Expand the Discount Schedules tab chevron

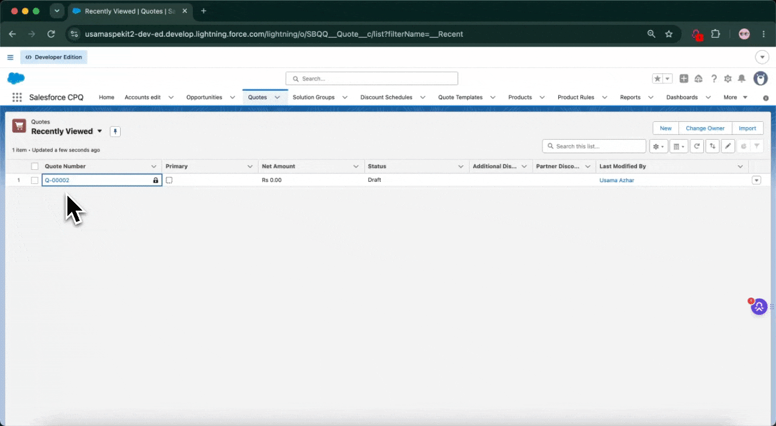tap(423, 98)
